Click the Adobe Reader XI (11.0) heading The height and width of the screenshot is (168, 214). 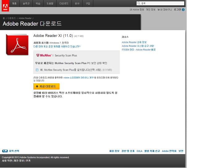[53, 36]
